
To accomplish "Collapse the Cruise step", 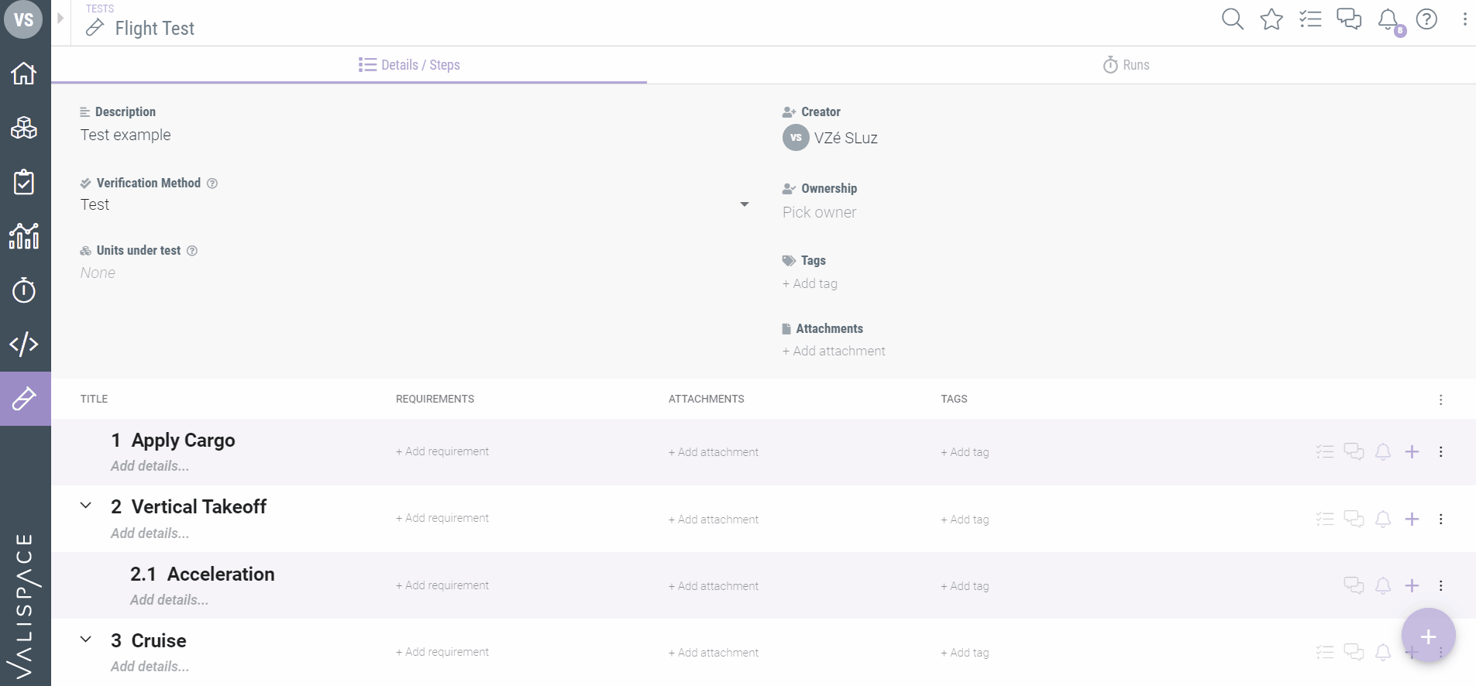I will pos(86,640).
